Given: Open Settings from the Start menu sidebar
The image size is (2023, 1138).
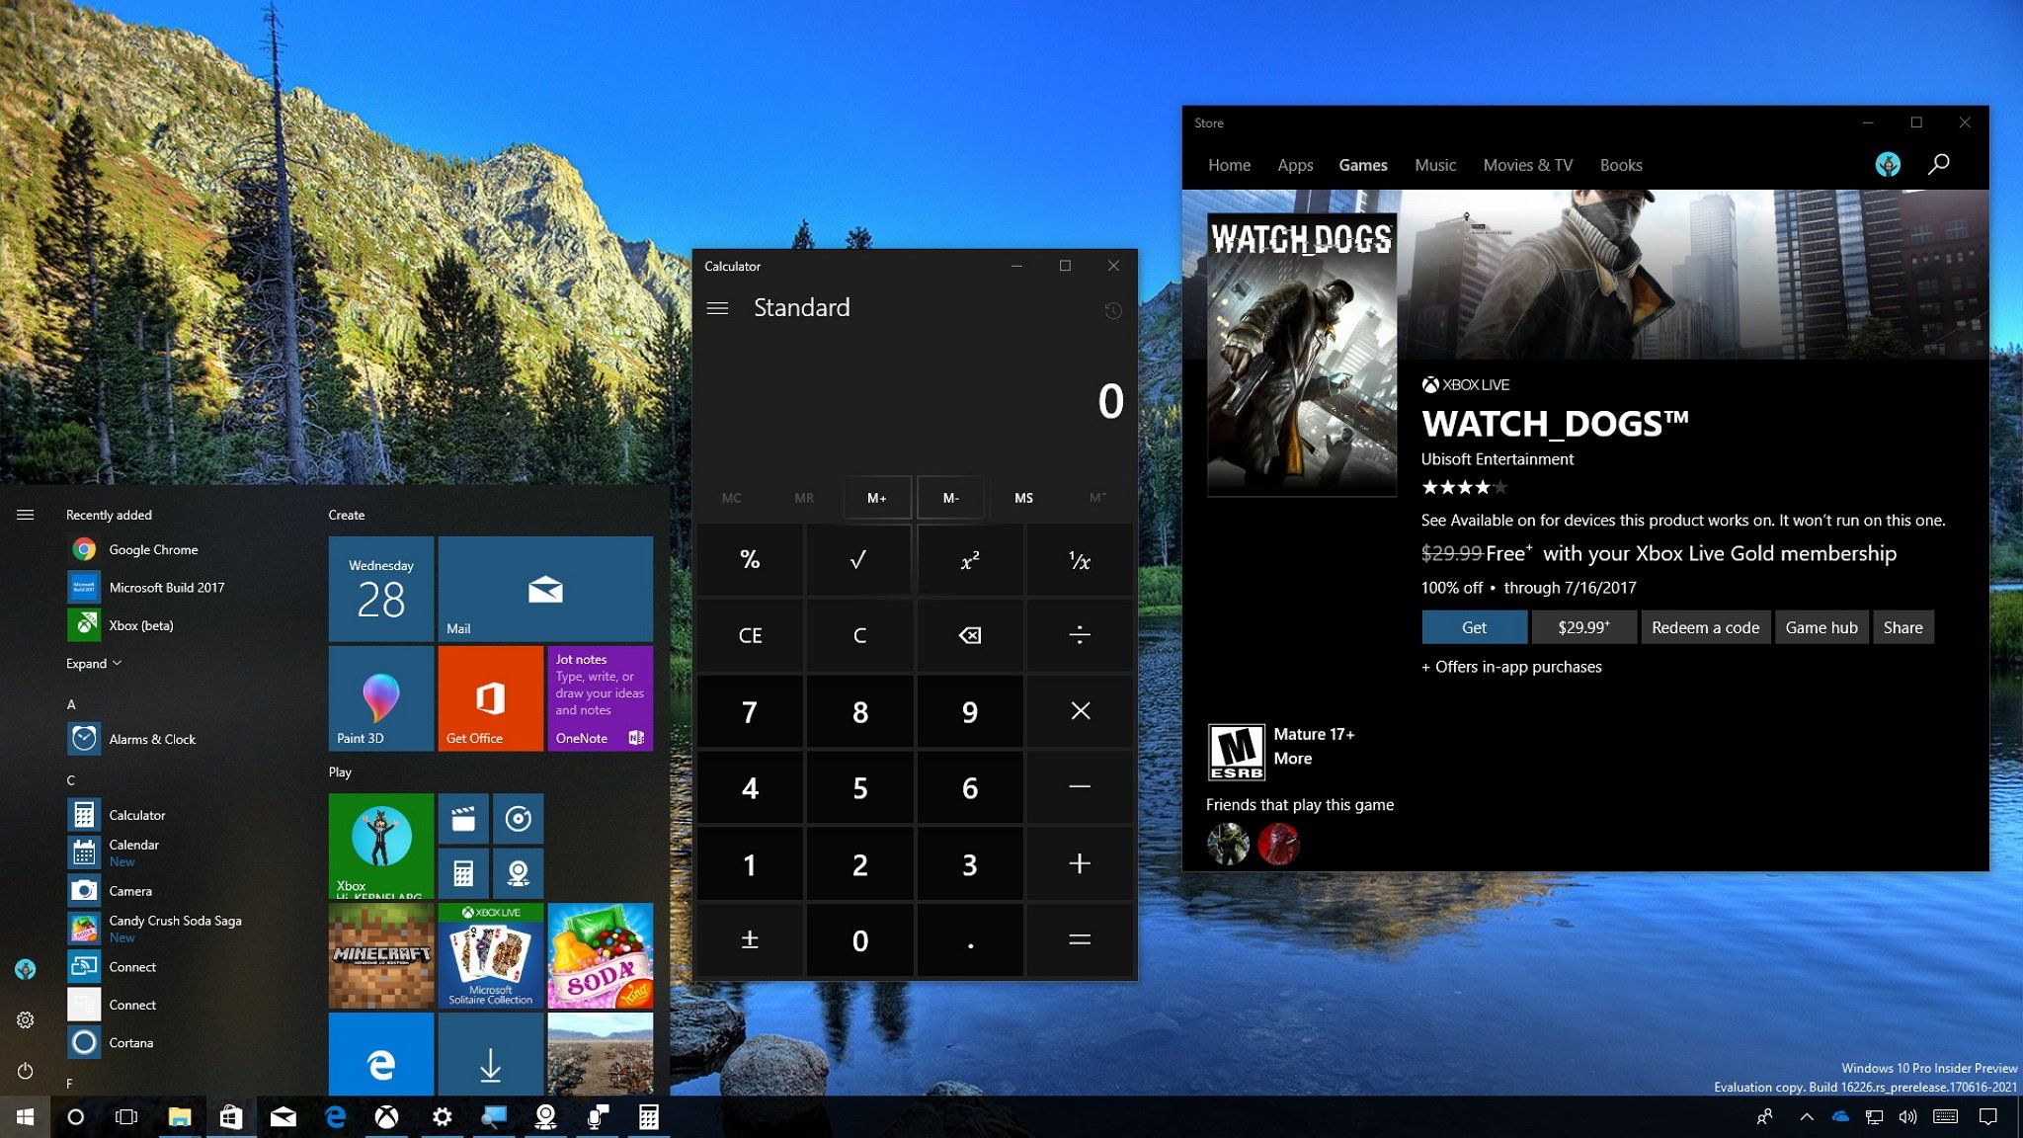Looking at the screenshot, I should [x=25, y=1019].
